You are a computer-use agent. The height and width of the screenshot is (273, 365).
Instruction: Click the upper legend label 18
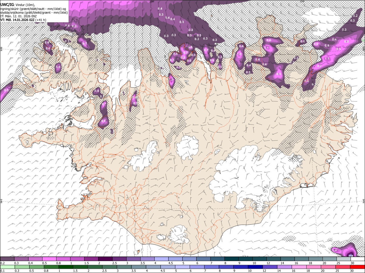[x=310, y=263]
